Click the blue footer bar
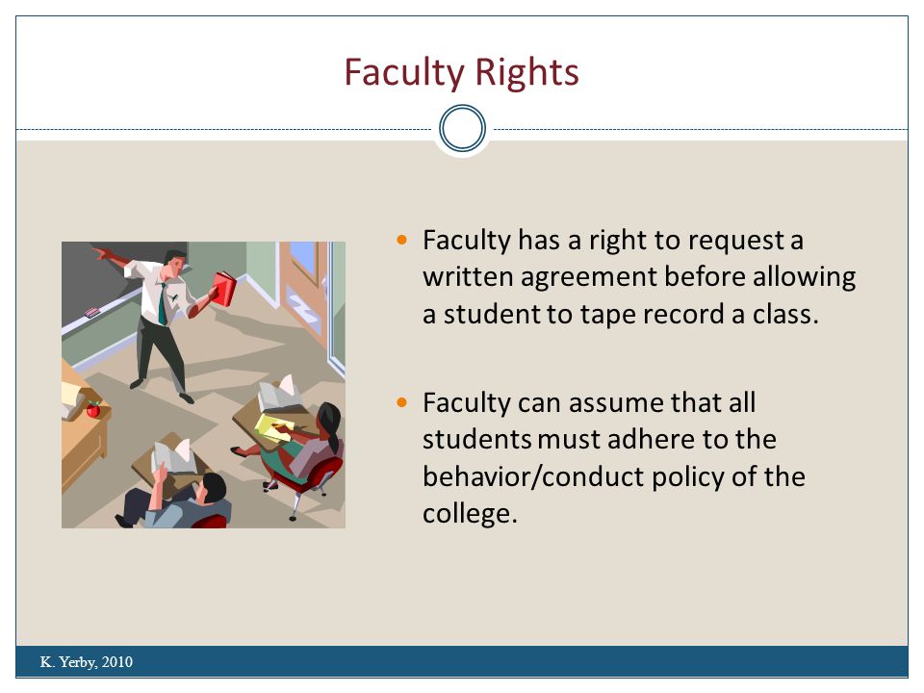This screenshot has height=693, width=924. coord(462,661)
